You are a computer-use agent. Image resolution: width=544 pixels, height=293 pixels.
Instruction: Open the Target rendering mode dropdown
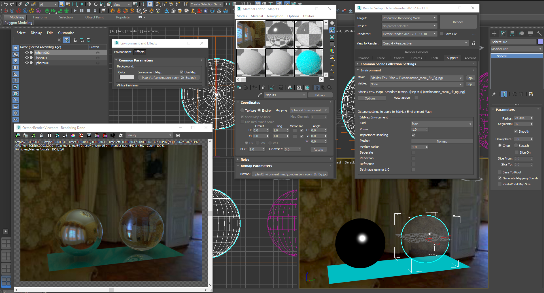point(409,18)
